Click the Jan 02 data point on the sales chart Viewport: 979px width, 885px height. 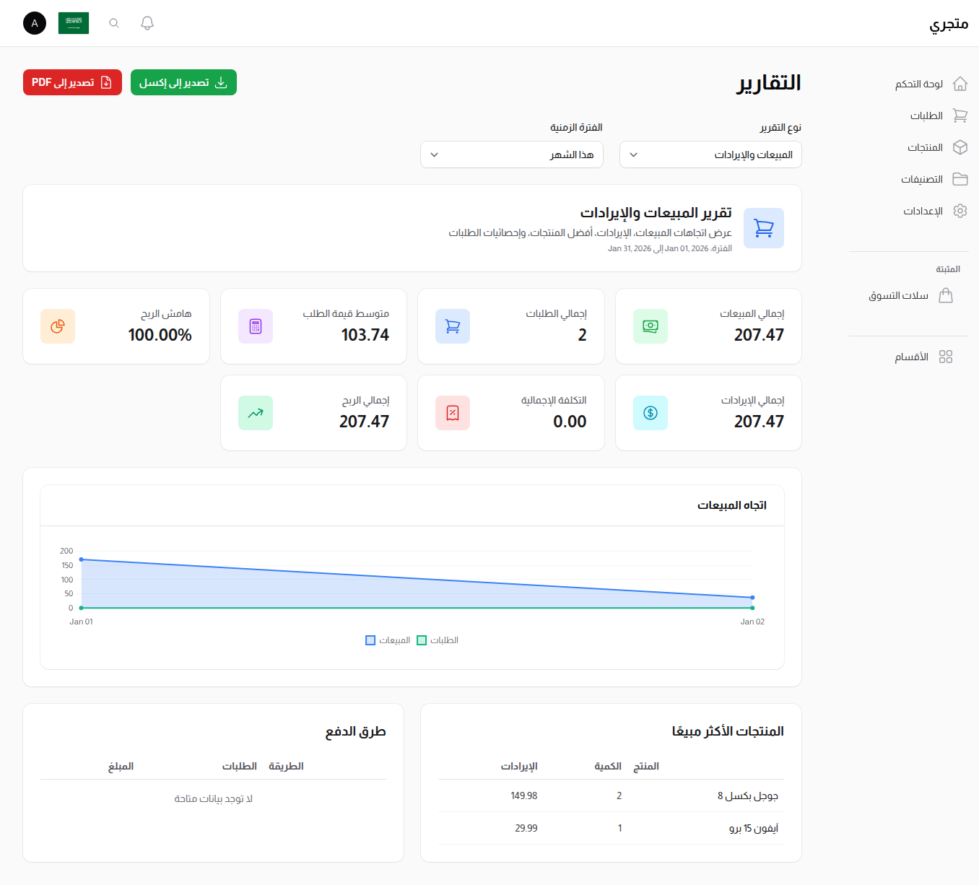click(x=752, y=598)
